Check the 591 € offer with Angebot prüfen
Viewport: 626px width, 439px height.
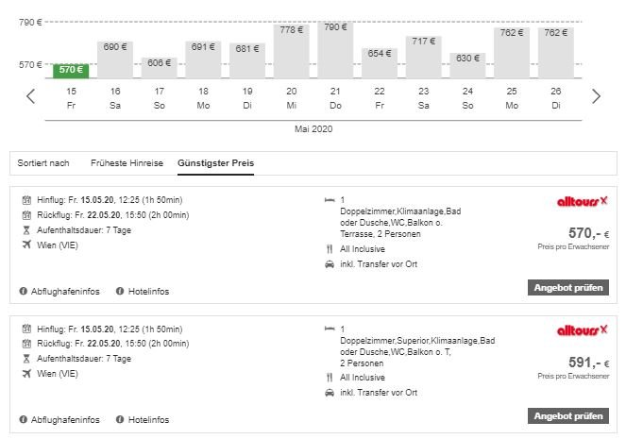tap(568, 415)
